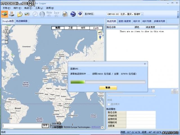This screenshot has width=180, height=135.
Task: Click the blue placemark pin icon
Action: point(100,38)
